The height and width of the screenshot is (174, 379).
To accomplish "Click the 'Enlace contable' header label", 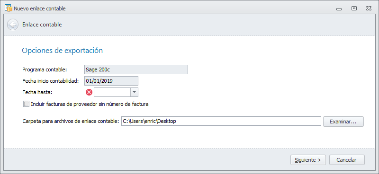I will coord(42,25).
